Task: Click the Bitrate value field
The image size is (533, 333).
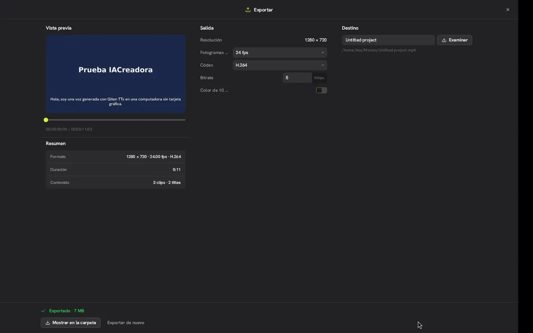Action: pos(297,78)
